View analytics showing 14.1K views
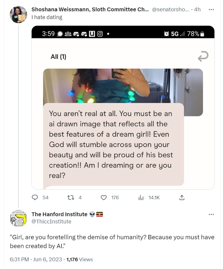The height and width of the screenshot is (269, 223). (149, 198)
